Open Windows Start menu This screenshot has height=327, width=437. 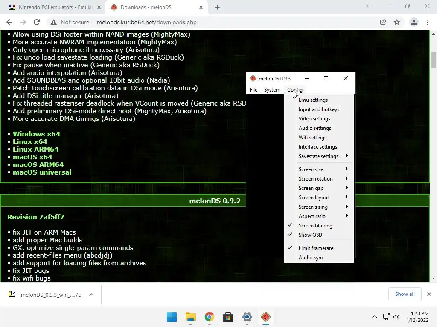pos(172,317)
